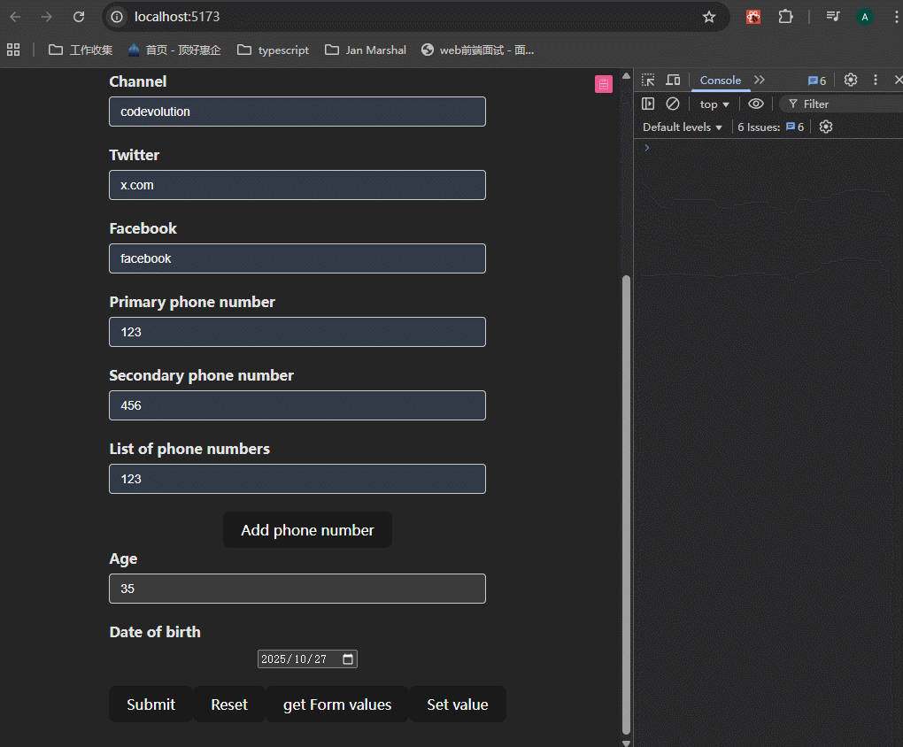The height and width of the screenshot is (747, 903).
Task: Reload the localhost page
Action: tap(79, 17)
